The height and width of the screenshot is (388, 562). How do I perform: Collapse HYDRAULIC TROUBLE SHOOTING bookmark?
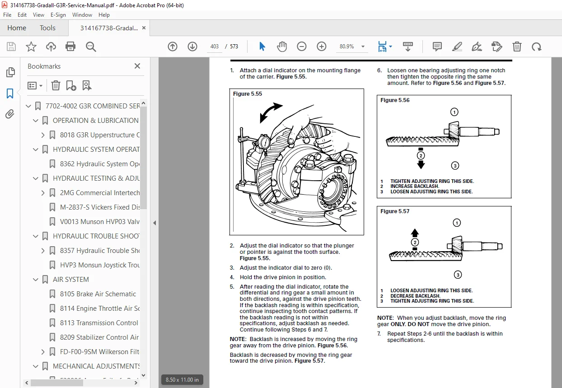tap(36, 236)
